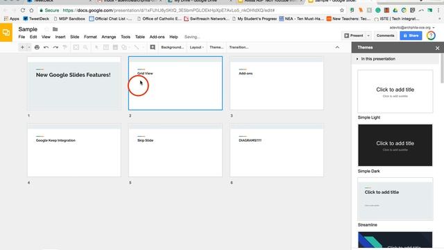Viewport: 444px width, 250px height.
Task: Click the blue Share button
Action: point(411,35)
